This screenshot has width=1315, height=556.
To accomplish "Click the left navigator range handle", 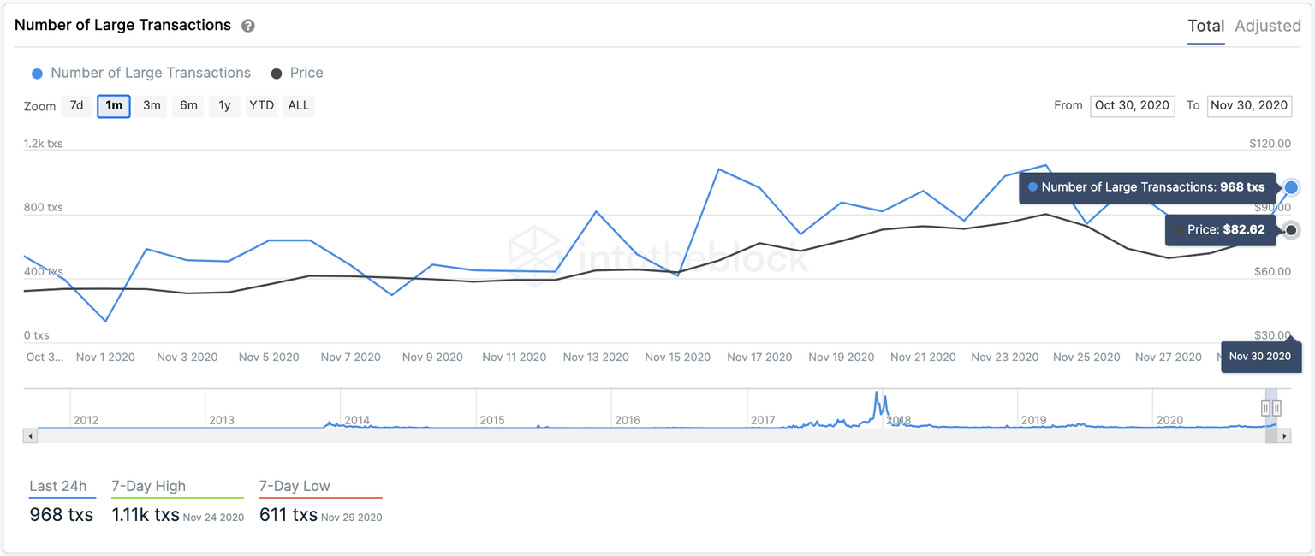I will click(x=1266, y=408).
